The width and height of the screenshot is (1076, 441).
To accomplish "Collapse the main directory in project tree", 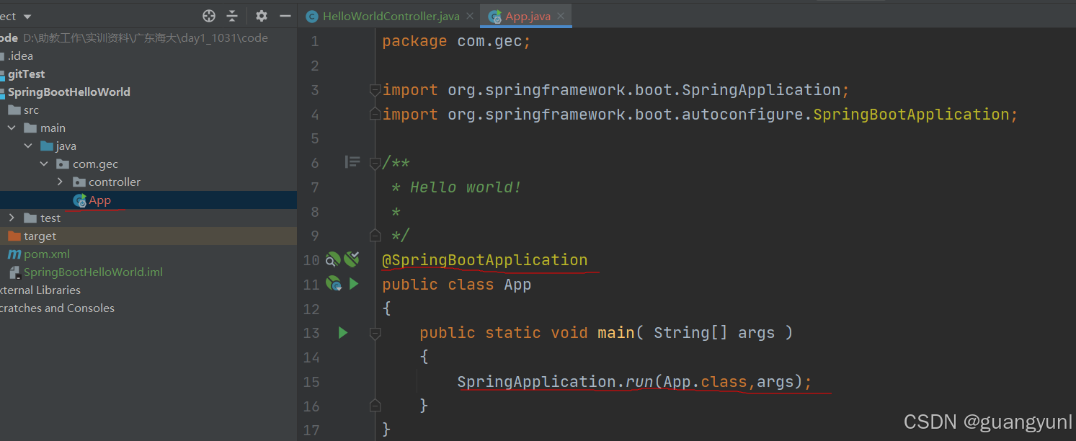I will pos(10,128).
